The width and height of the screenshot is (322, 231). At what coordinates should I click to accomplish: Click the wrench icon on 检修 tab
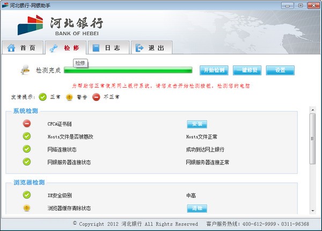pyautogui.click(x=54, y=48)
